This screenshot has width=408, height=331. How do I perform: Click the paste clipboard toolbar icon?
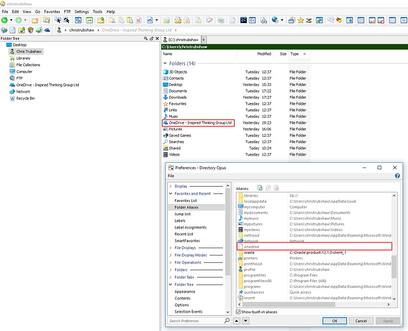point(129,20)
